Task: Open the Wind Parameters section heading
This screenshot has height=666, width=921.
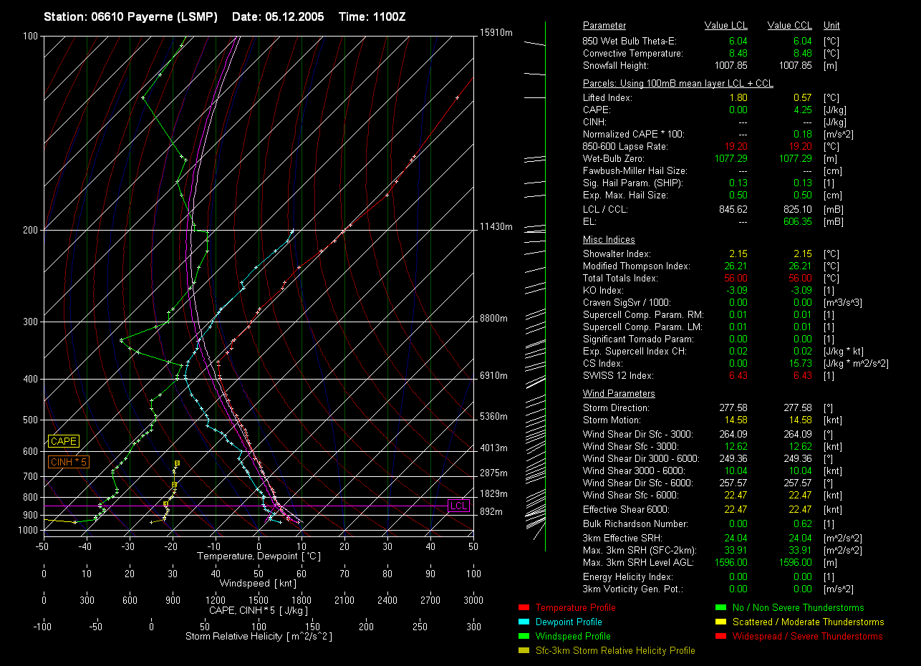Action: point(618,394)
